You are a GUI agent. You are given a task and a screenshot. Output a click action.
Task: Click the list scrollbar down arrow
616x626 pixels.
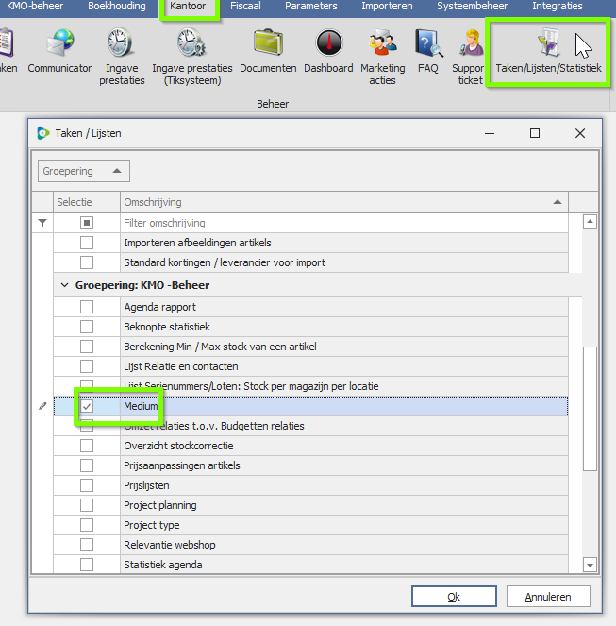click(590, 565)
